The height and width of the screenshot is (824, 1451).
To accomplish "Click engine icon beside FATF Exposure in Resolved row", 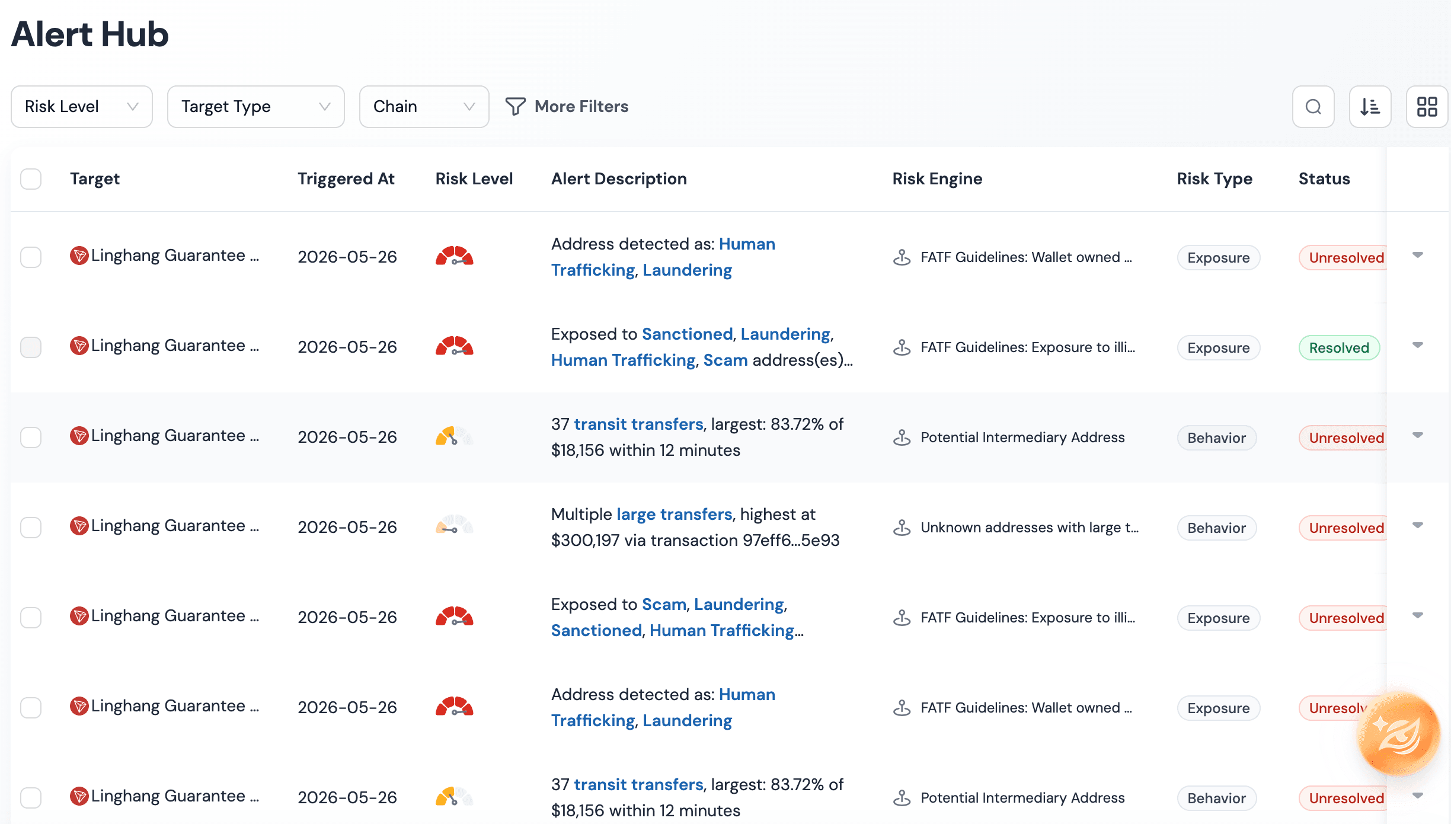I will tap(902, 347).
